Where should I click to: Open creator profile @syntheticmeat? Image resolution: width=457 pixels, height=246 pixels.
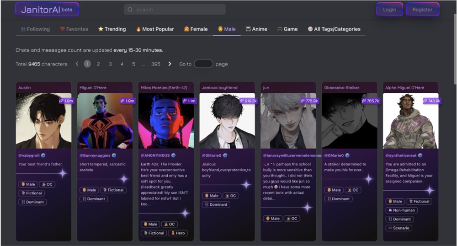pyautogui.click(x=401, y=155)
